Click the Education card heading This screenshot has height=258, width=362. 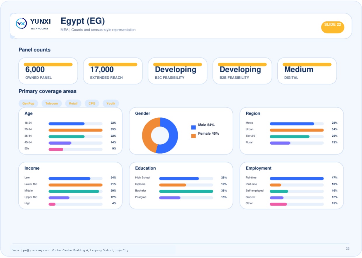pos(145,168)
